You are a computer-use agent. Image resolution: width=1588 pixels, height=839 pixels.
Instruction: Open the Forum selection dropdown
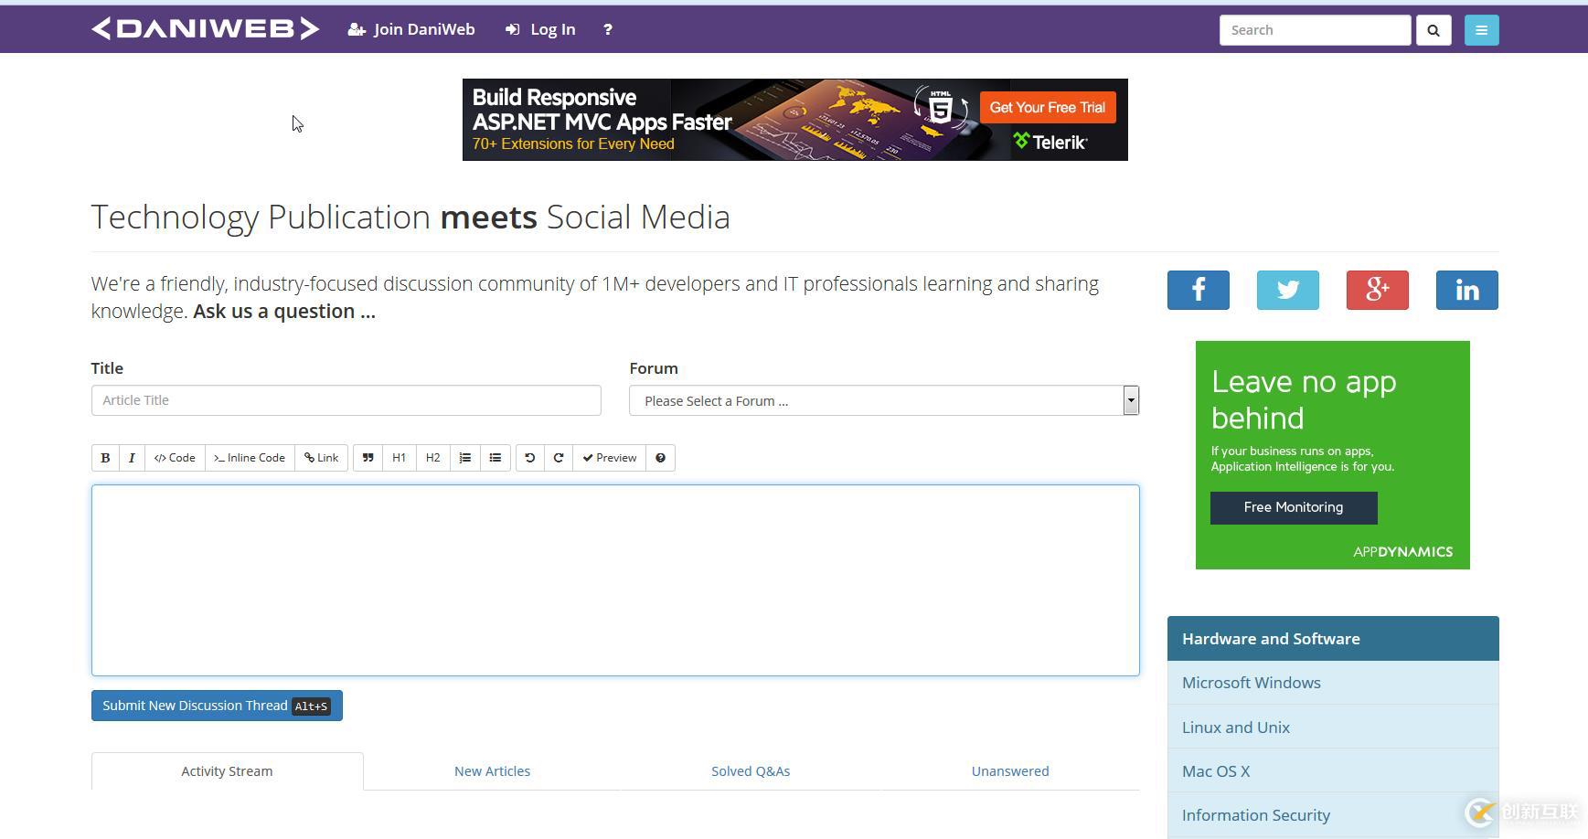(x=883, y=401)
